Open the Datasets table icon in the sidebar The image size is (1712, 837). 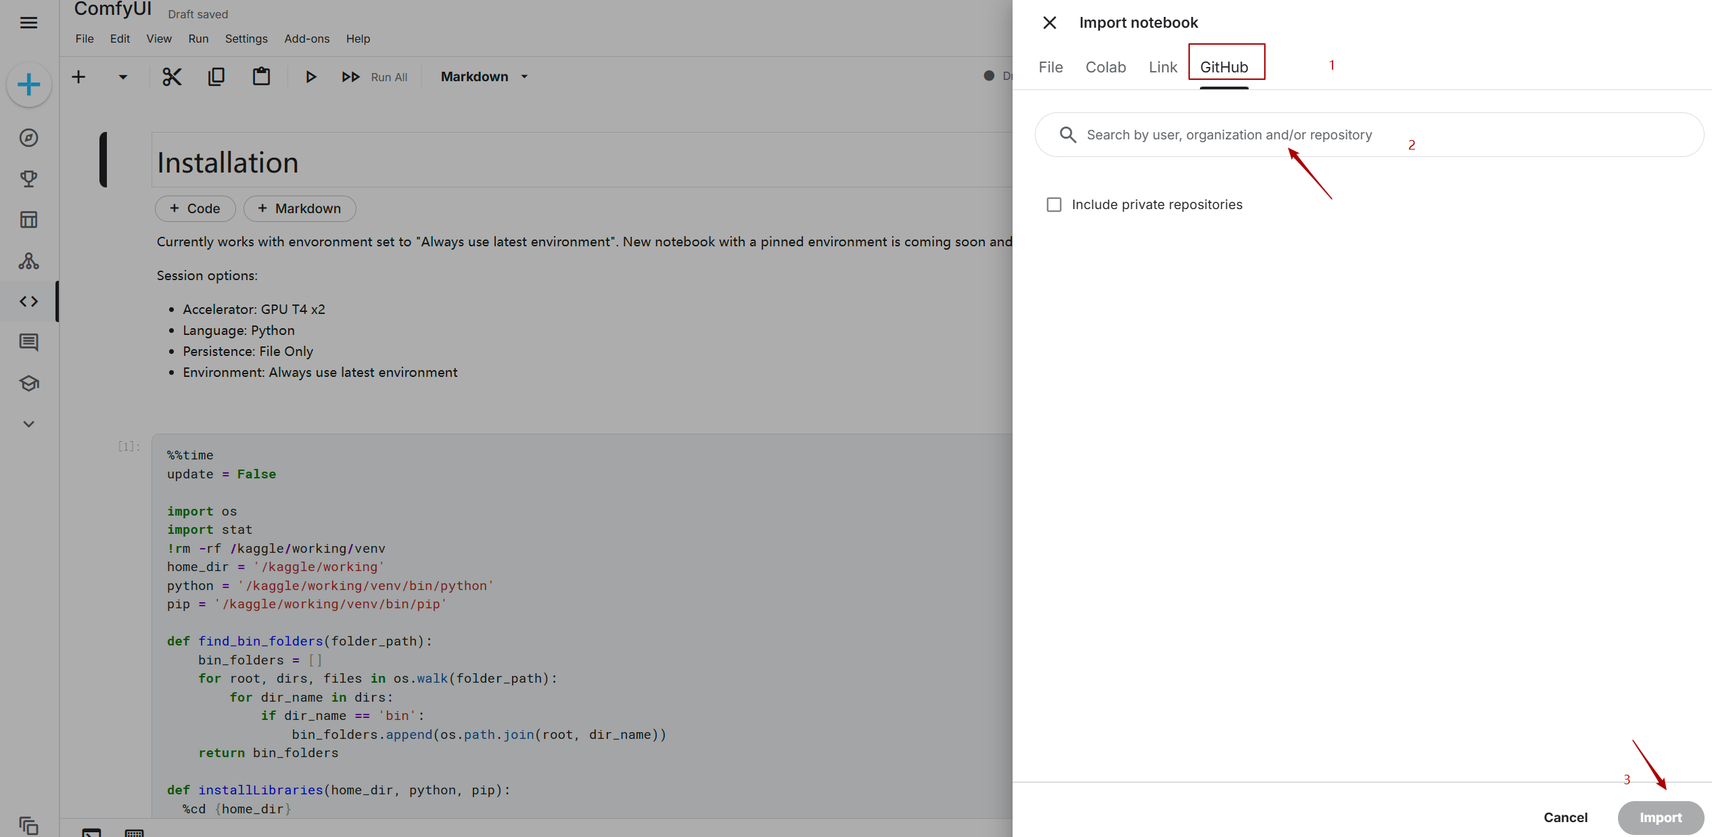coord(28,220)
